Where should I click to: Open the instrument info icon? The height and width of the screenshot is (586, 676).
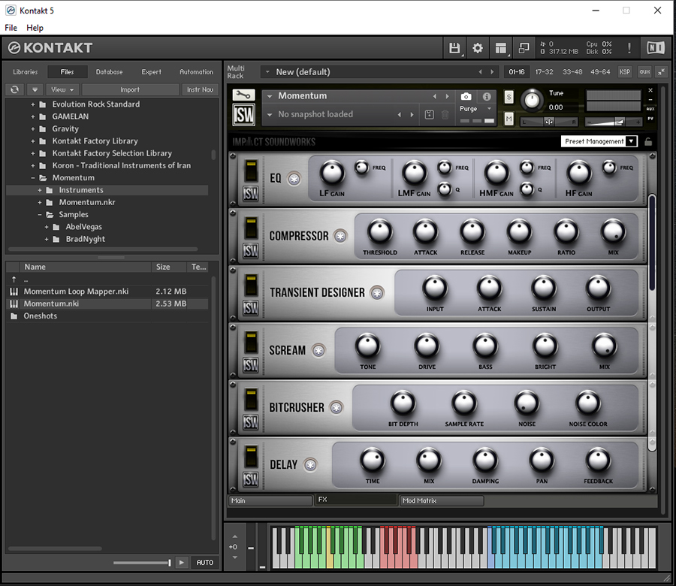pos(487,97)
